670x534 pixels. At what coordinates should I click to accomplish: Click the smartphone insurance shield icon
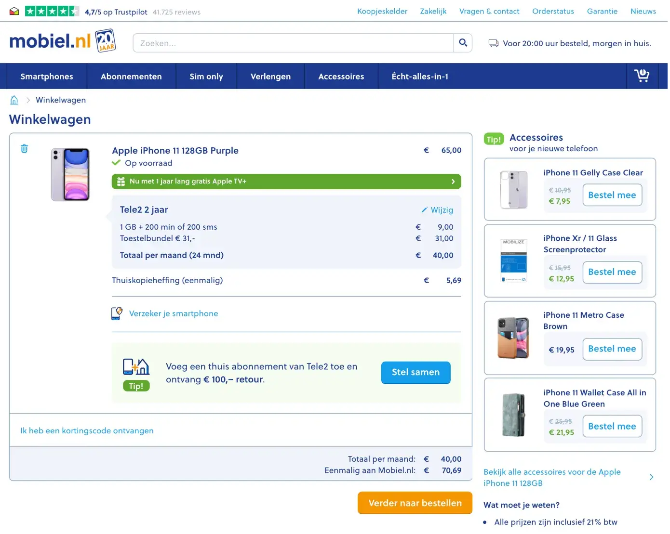coord(117,313)
